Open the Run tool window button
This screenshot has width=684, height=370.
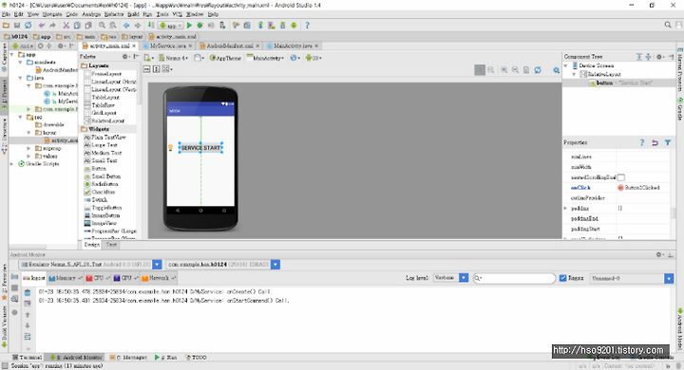tap(165, 358)
